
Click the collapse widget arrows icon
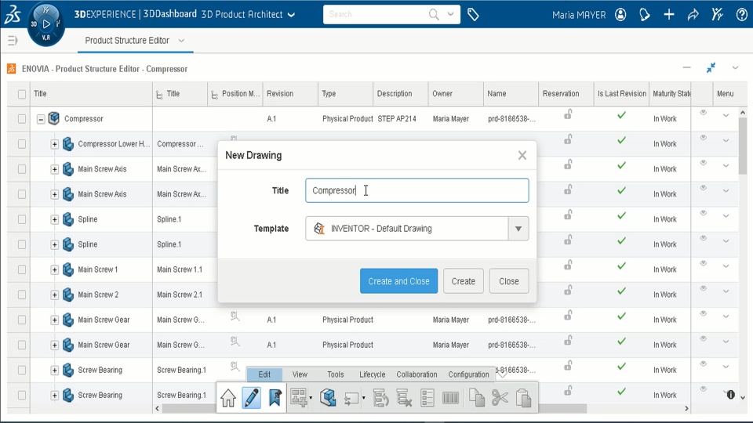click(711, 68)
